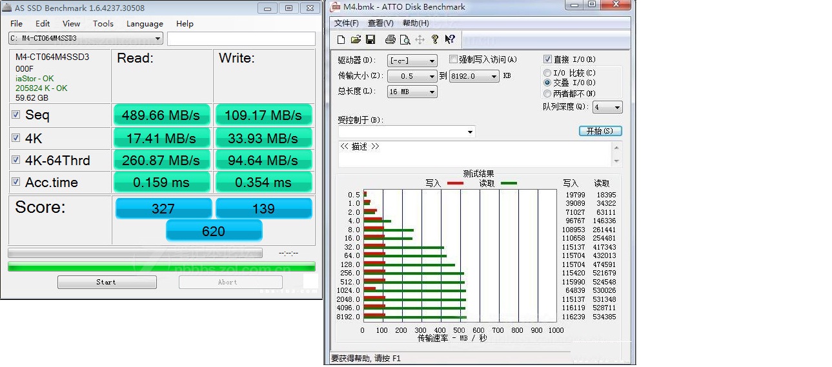Image resolution: width=832 pixels, height=367 pixels.
Task: Click the question mark About icon
Action: 435,40
